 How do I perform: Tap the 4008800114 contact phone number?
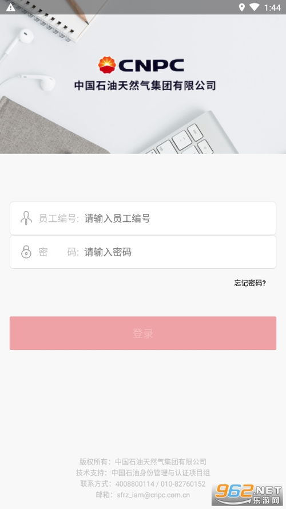tap(135, 484)
